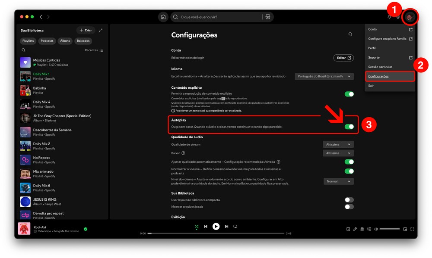The height and width of the screenshot is (258, 432).
Task: Expand the Nível do volume dropdown
Action: [338, 181]
